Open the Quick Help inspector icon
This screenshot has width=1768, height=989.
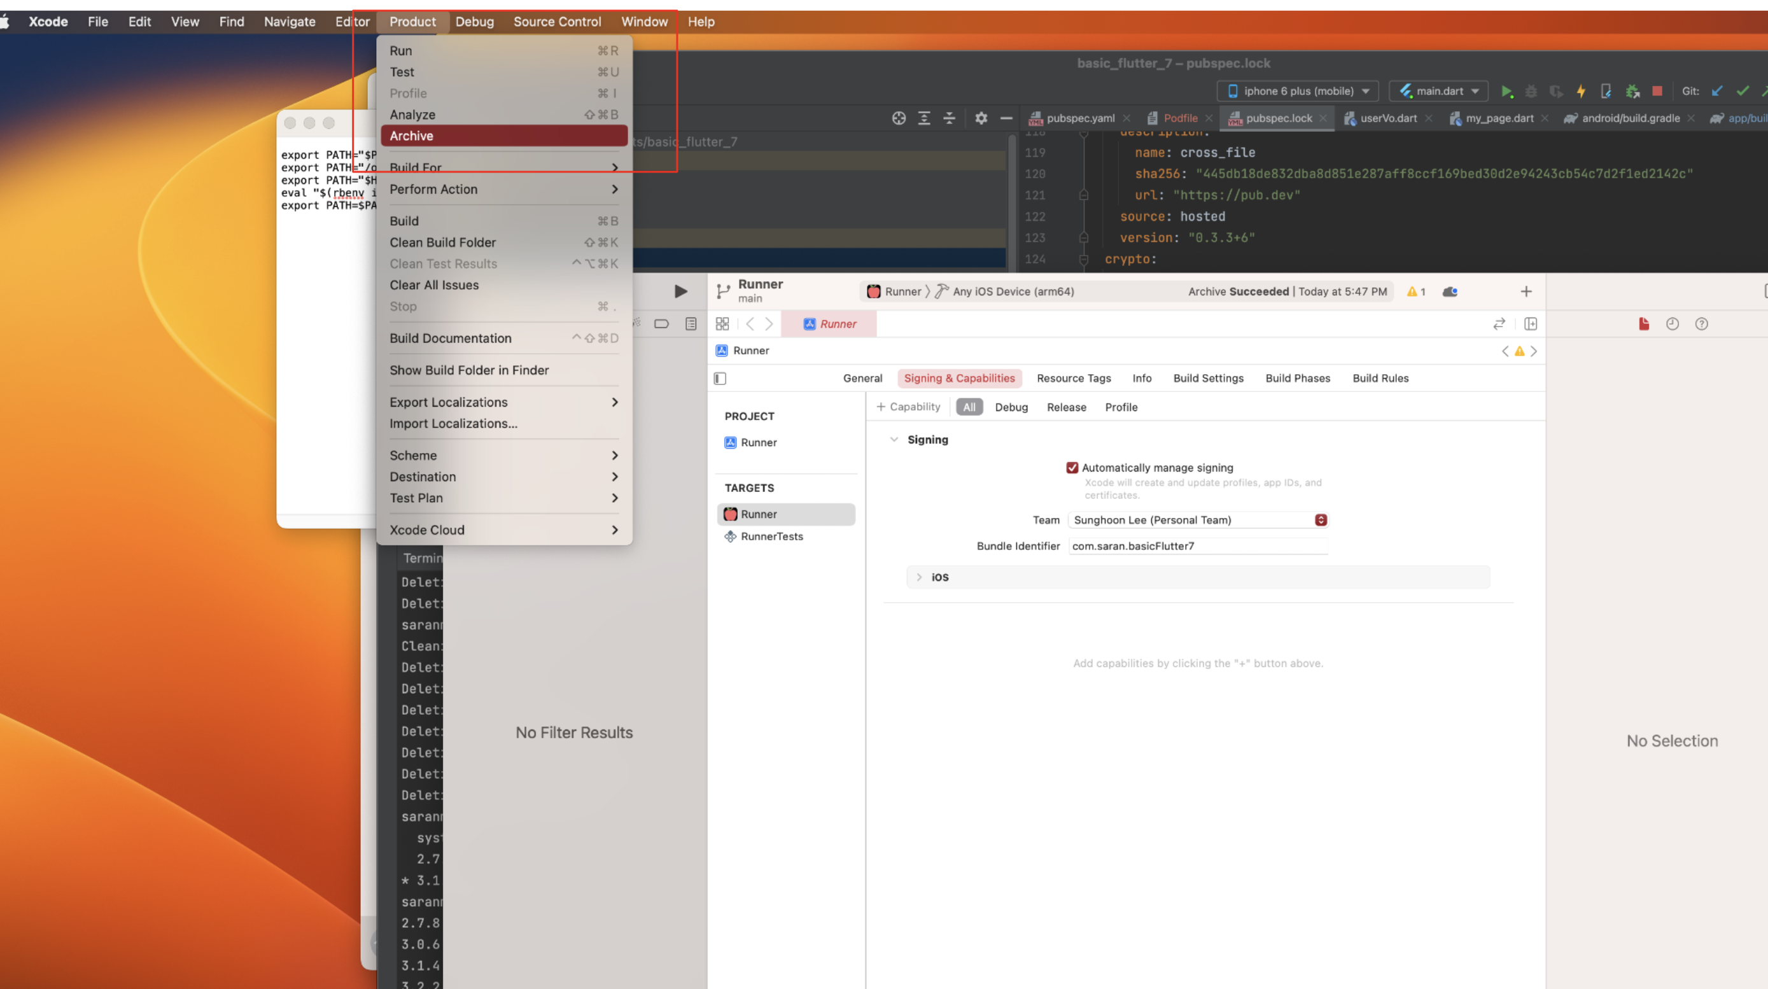[1701, 324]
